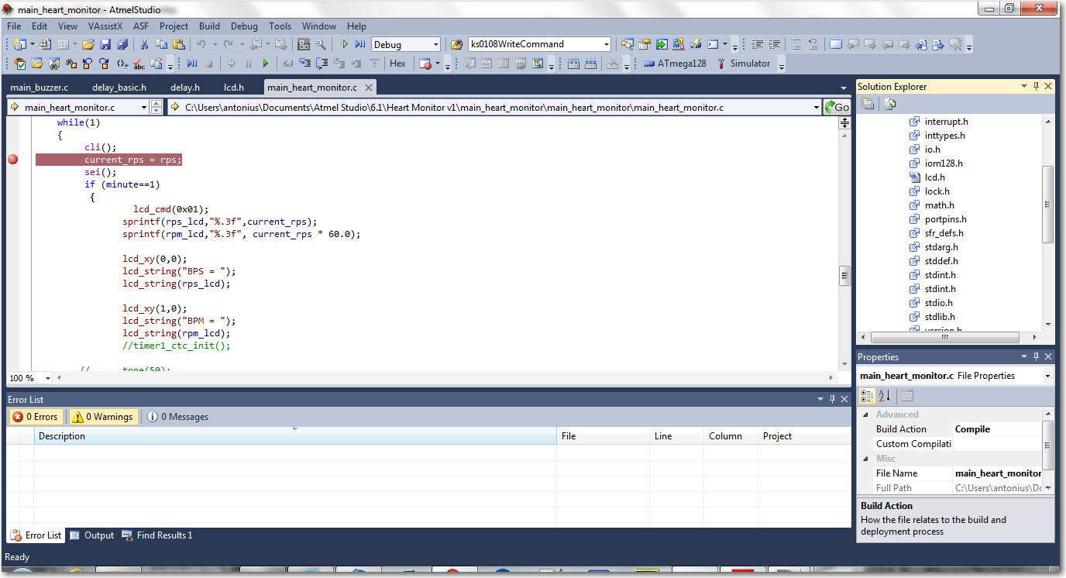Close the main_heart_monitor.c tab
The width and height of the screenshot is (1066, 578).
pyautogui.click(x=369, y=88)
